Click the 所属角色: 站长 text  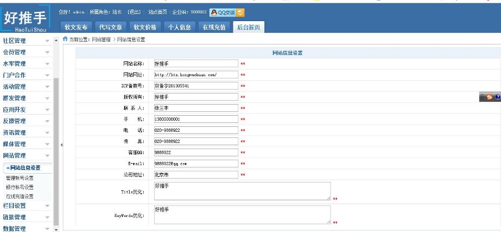click(x=105, y=12)
